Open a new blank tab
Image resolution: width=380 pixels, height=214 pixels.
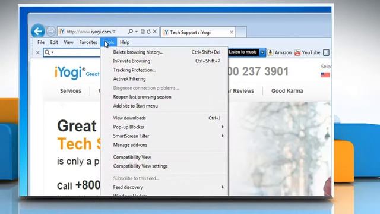coord(241,32)
